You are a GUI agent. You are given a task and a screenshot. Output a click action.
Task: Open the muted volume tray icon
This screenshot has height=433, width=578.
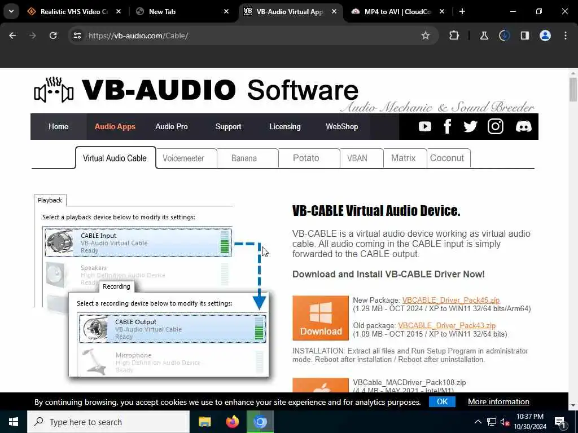(x=505, y=422)
